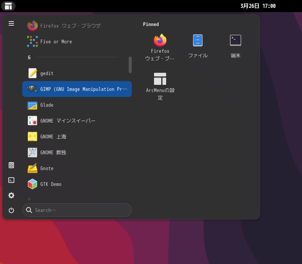Click the 'ファイル' pinned label
Screen dimensions: 302x264
point(198,55)
